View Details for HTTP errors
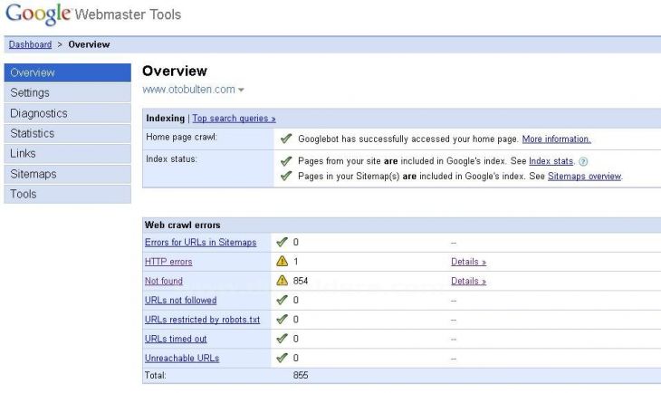661x393 pixels. point(468,262)
